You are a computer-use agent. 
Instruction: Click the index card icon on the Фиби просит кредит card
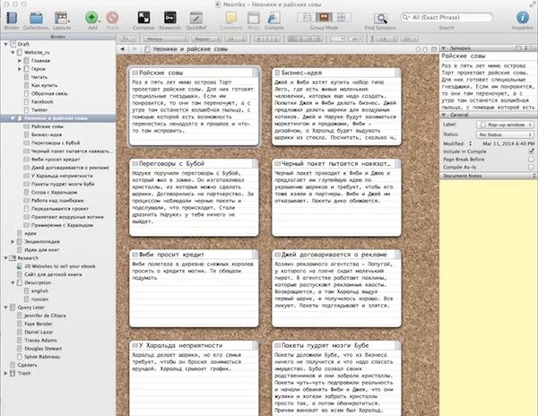134,255
